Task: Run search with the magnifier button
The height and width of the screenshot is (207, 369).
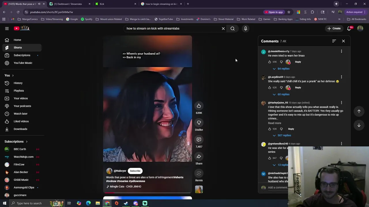Action: (232, 28)
